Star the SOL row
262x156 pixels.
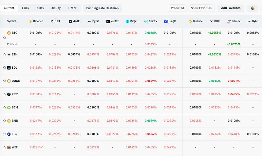[x=5, y=68]
